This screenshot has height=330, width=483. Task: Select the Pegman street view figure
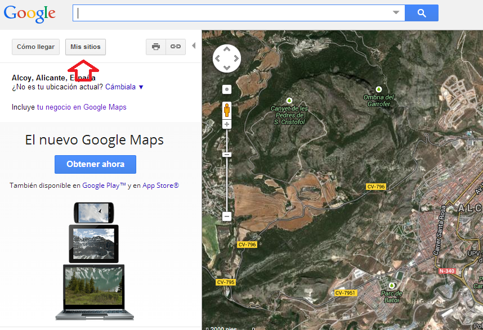[x=226, y=110]
